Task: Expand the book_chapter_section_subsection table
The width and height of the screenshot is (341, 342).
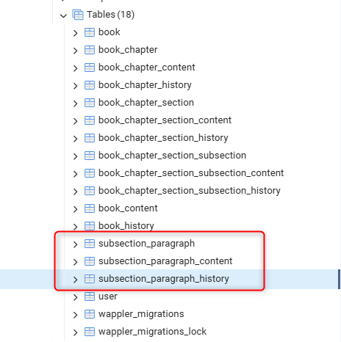Action: [x=75, y=156]
